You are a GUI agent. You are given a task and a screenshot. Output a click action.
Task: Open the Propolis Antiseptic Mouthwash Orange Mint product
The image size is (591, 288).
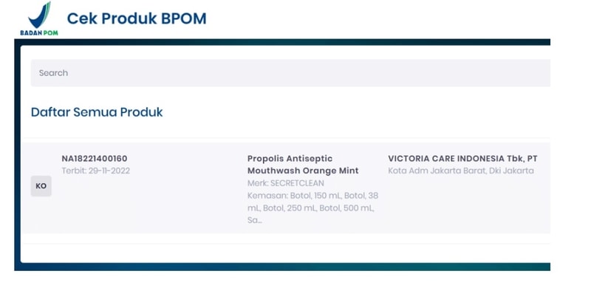[303, 165]
